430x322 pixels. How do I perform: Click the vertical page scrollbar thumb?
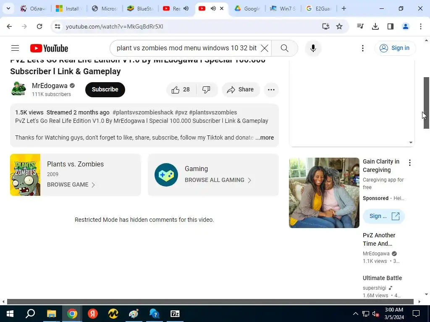coord(426,103)
